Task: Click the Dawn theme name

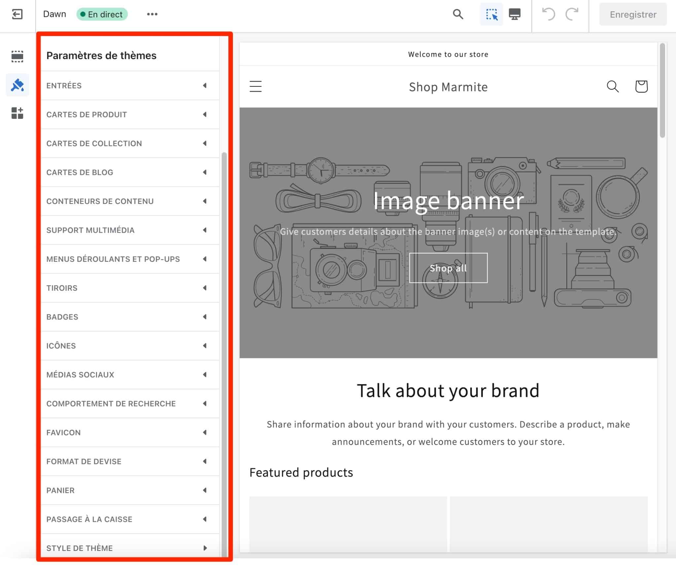Action: click(54, 14)
